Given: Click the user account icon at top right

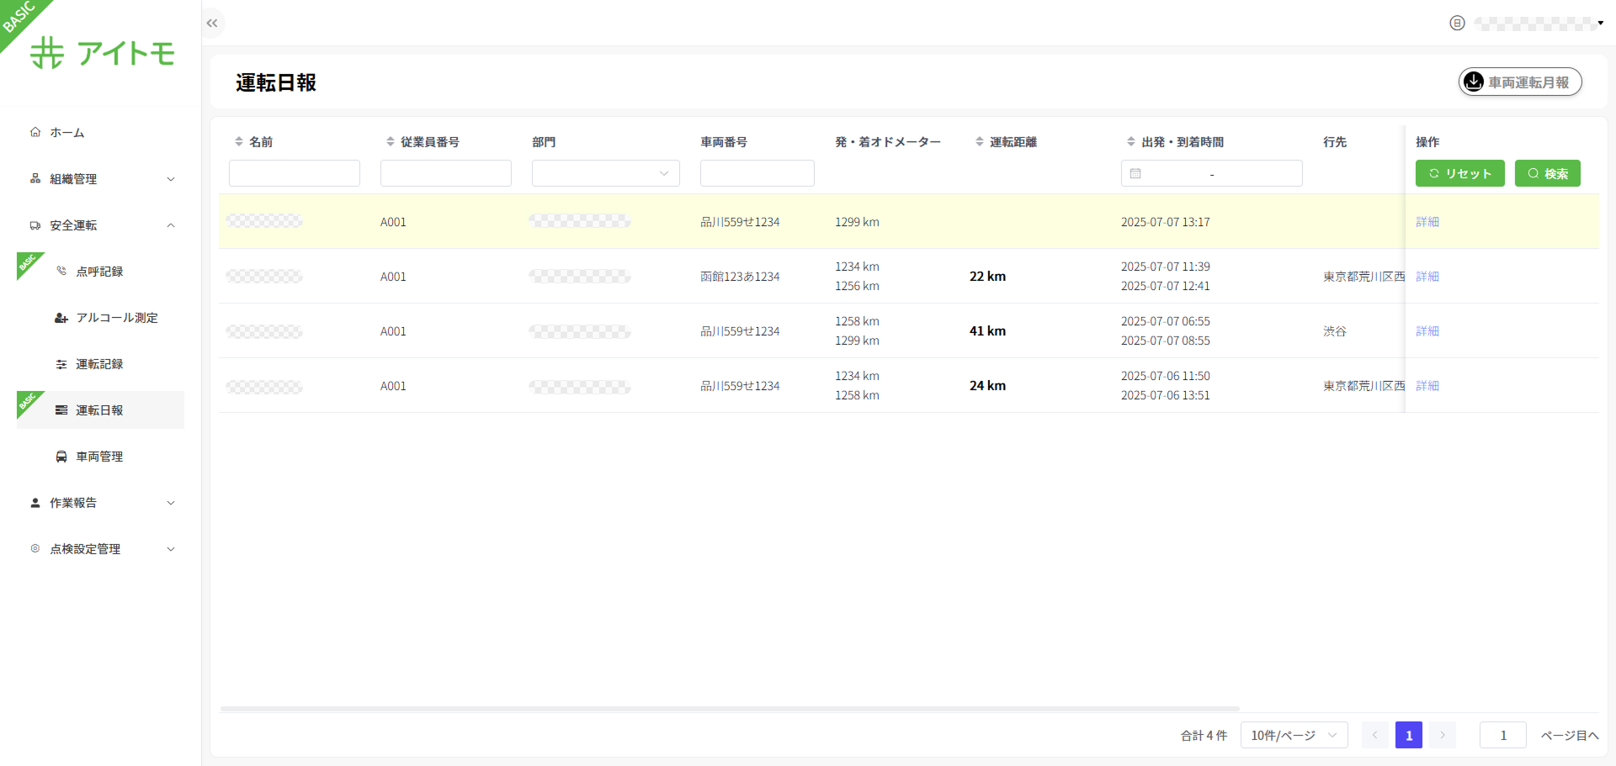Looking at the screenshot, I should pos(1457,24).
